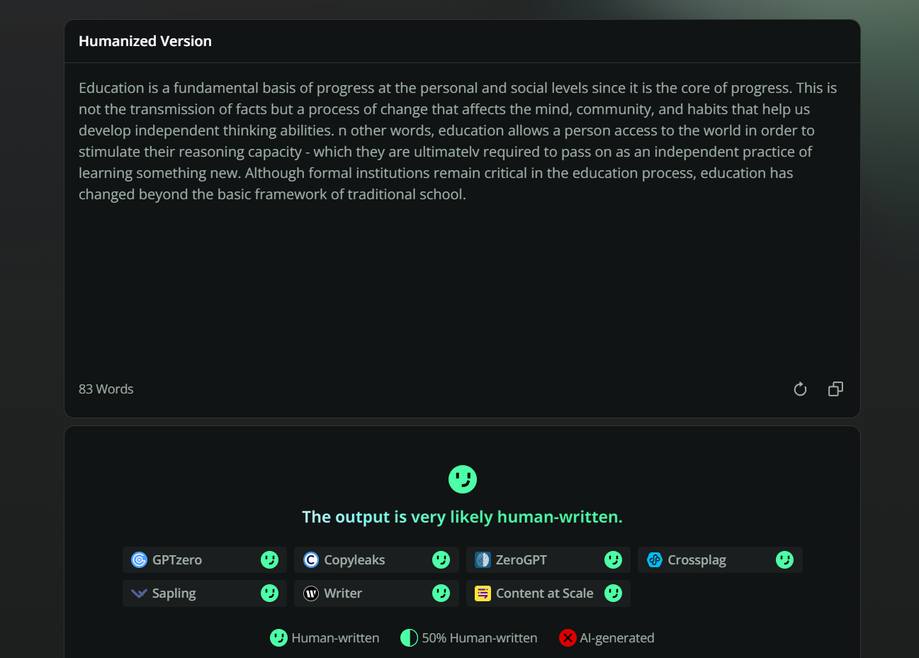This screenshot has width=919, height=658.
Task: Click the 50% Human-written half-circle icon
Action: (409, 638)
